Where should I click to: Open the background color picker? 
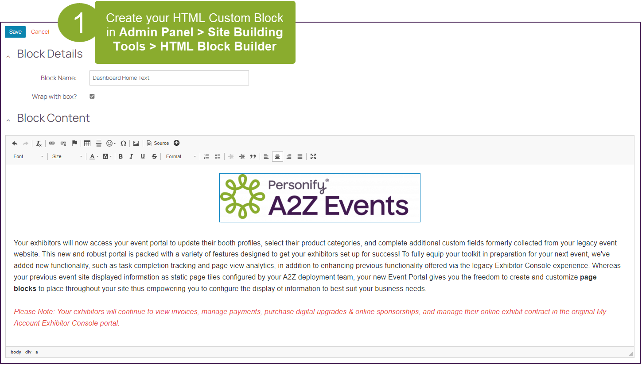pos(107,157)
